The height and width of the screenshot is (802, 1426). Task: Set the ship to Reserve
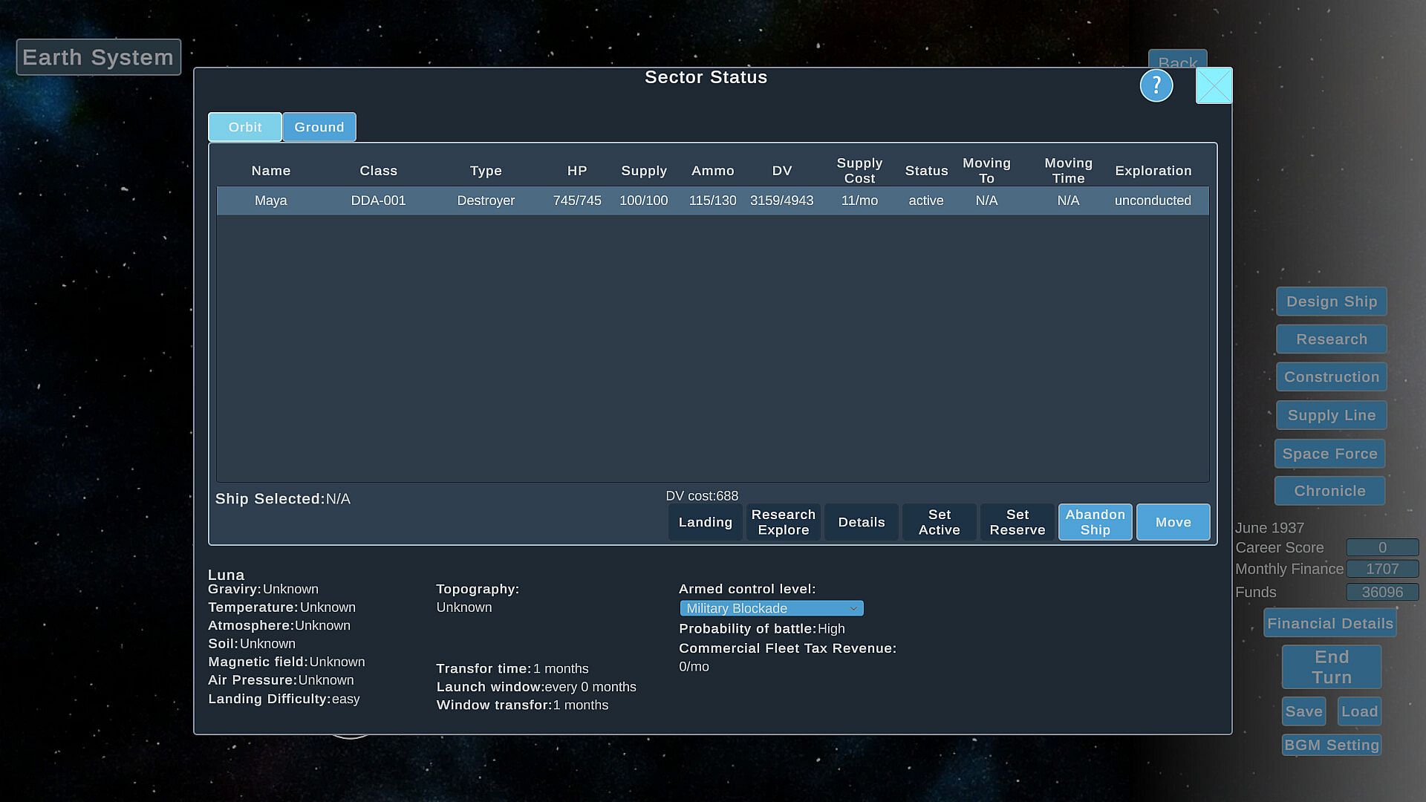click(1017, 522)
